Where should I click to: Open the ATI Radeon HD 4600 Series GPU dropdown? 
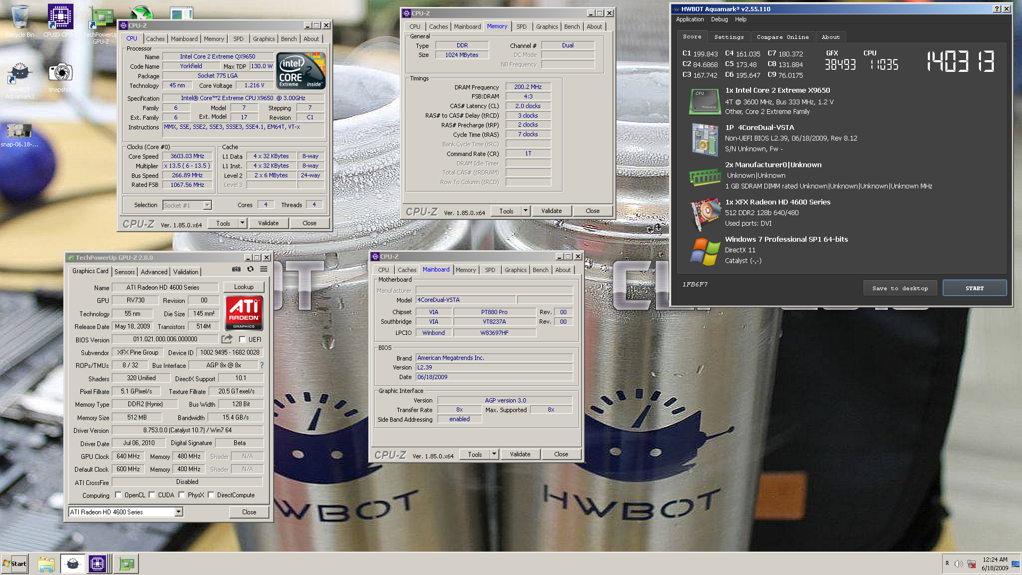(179, 512)
